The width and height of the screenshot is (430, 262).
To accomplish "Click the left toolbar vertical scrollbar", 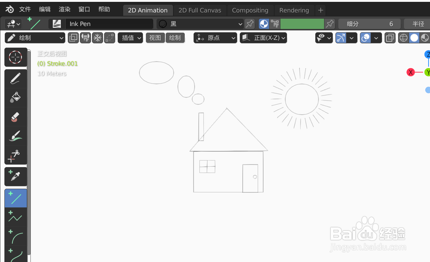I will pyautogui.click(x=29, y=154).
